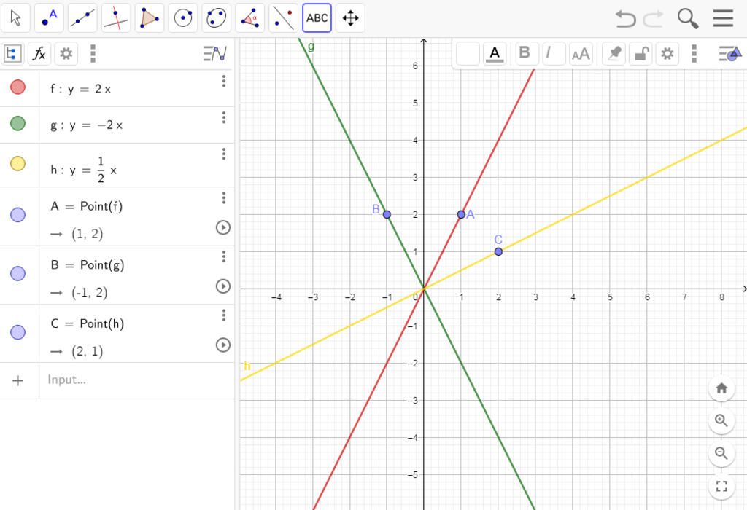Select the Move arrow tool

point(16,18)
